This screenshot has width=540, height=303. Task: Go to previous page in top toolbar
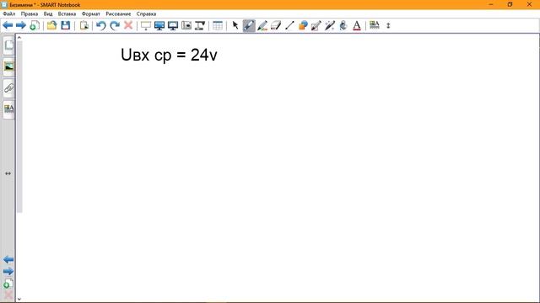(x=8, y=25)
